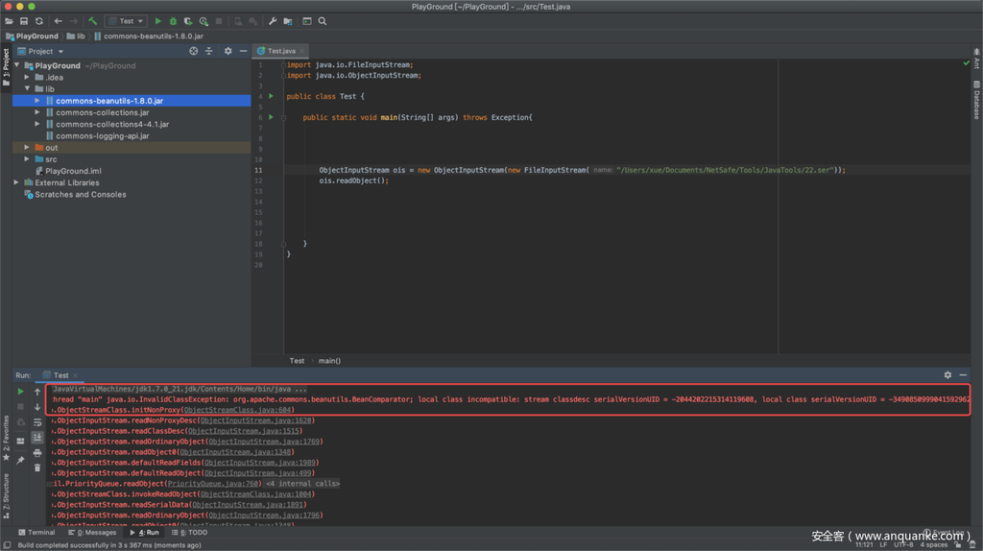Image resolution: width=983 pixels, height=551 pixels.
Task: Open the Test run configuration dropdown
Action: (x=126, y=21)
